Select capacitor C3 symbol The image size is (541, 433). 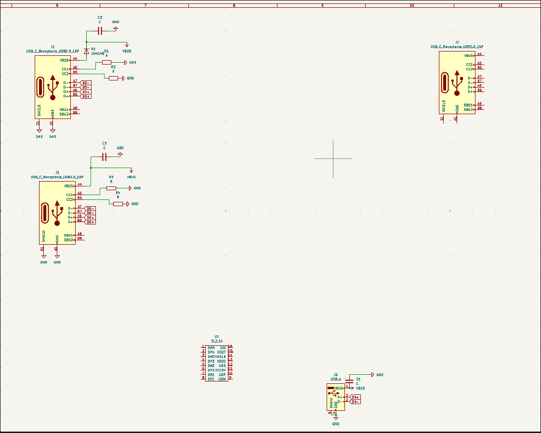pos(104,157)
